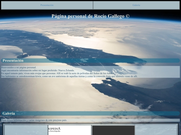The image size is (181, 135).
Task: Select the page title 'Página personal de Rocío Gallego ©'
Action: [90, 16]
